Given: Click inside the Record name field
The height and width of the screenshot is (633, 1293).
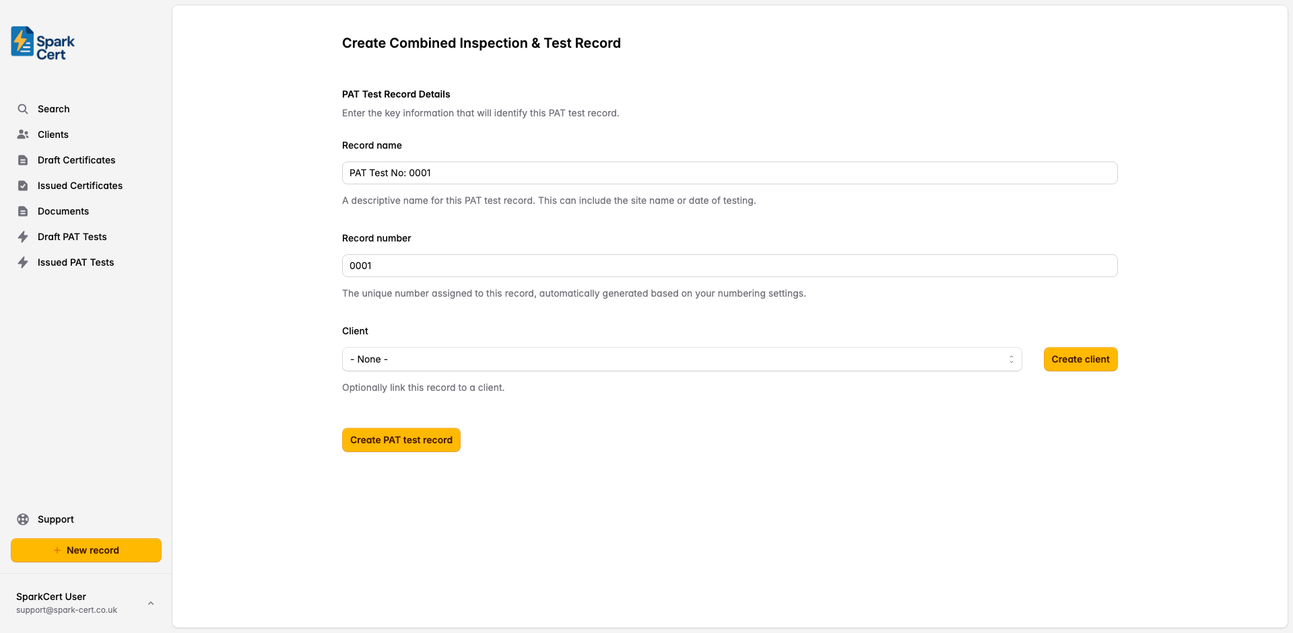Looking at the screenshot, I should (x=729, y=172).
